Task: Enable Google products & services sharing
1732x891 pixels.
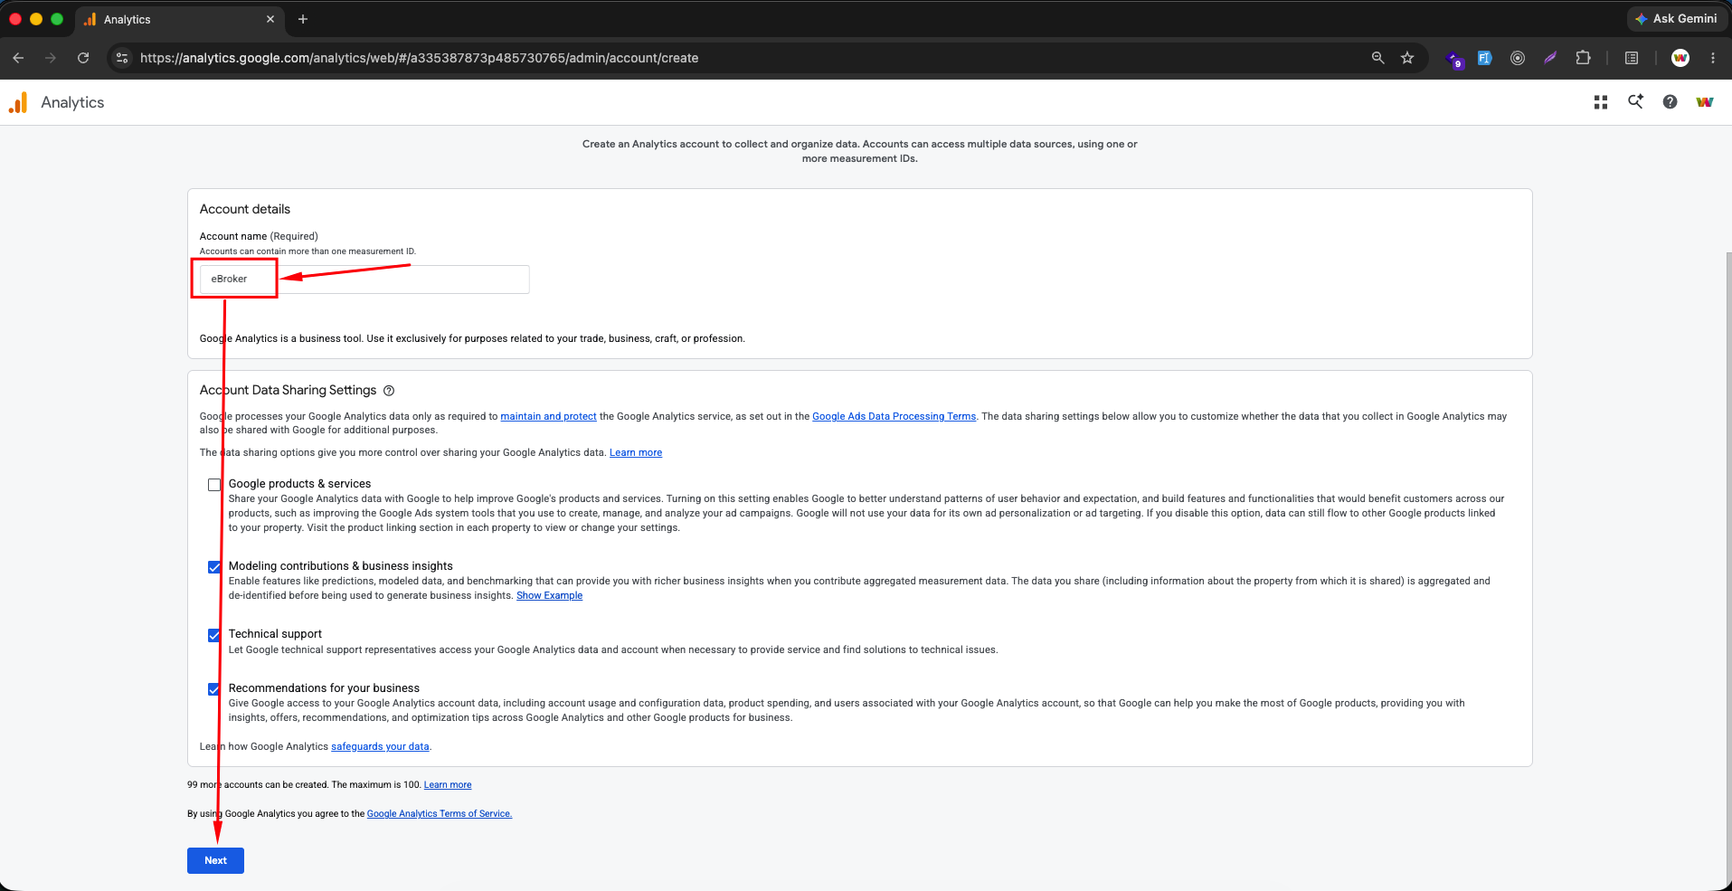Action: [214, 485]
